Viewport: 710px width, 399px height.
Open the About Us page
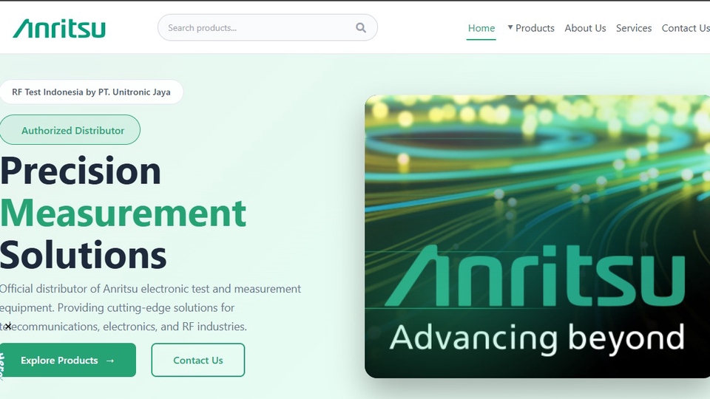click(x=584, y=28)
